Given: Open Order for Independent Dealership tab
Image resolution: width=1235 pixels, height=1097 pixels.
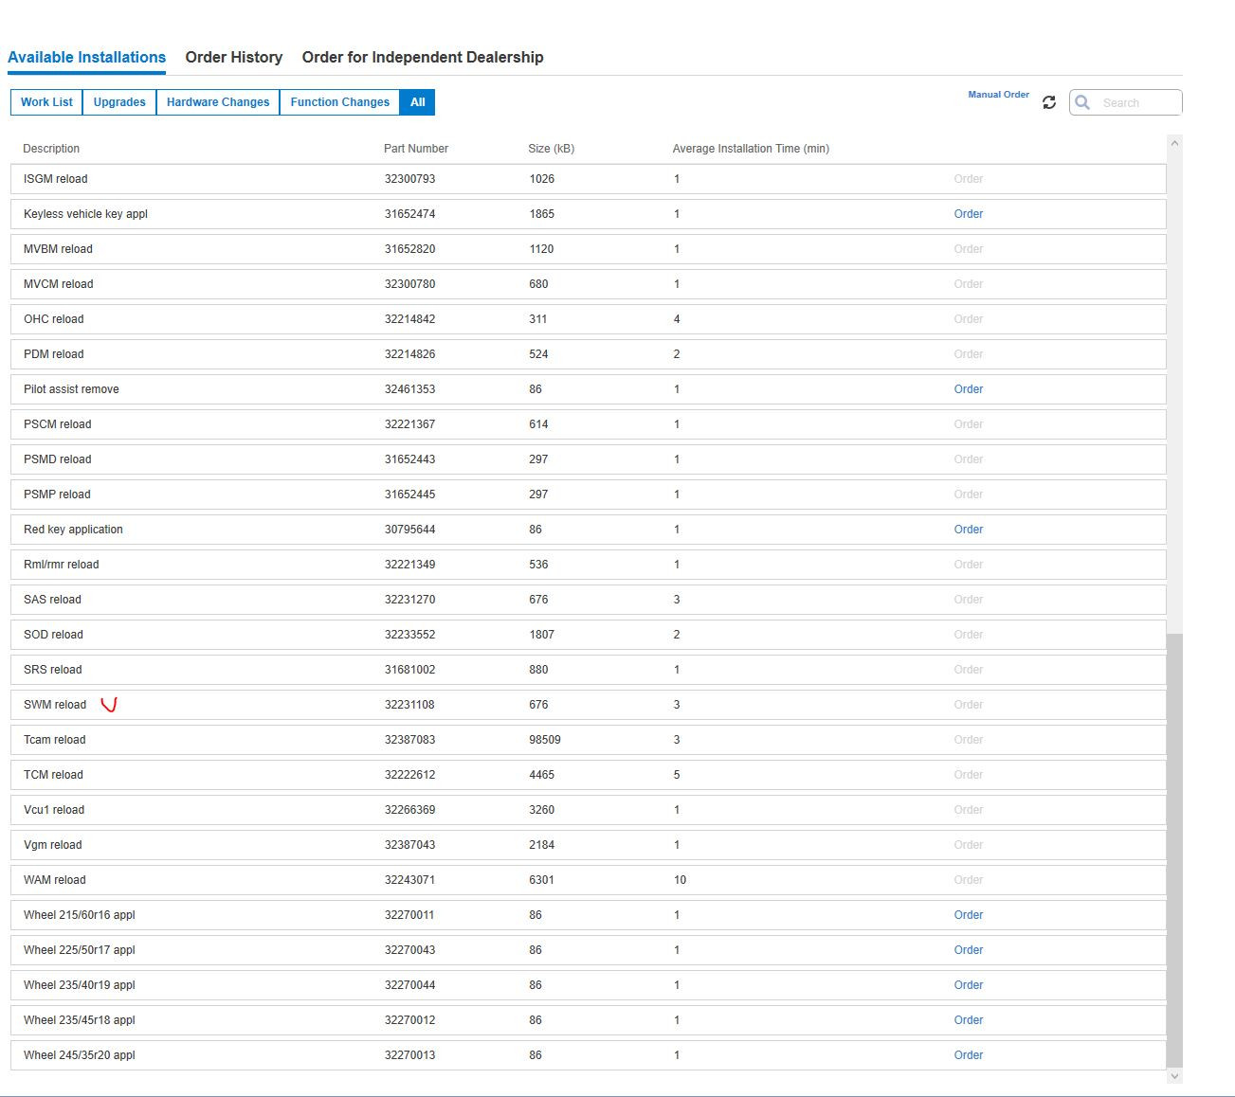Looking at the screenshot, I should [x=423, y=57].
